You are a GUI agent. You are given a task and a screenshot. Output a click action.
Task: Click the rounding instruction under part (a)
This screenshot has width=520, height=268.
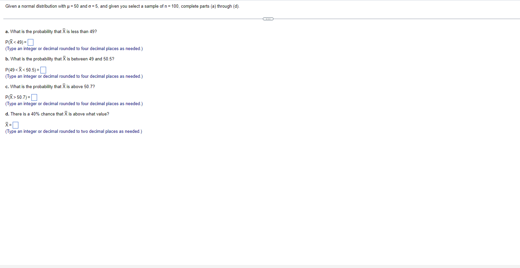(74, 48)
